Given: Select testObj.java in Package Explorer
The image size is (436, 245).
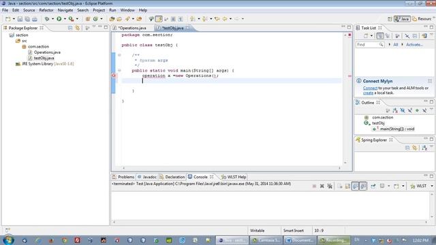Looking at the screenshot, I should pyautogui.click(x=41, y=58).
